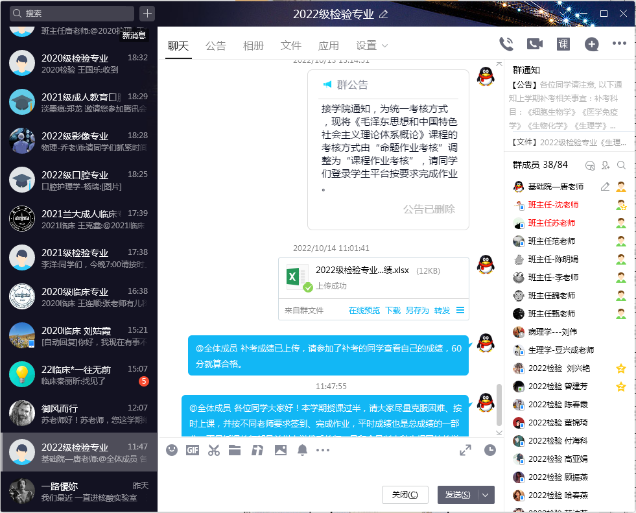This screenshot has width=636, height=513.
Task: Open the 公告 tab
Action: tap(216, 46)
